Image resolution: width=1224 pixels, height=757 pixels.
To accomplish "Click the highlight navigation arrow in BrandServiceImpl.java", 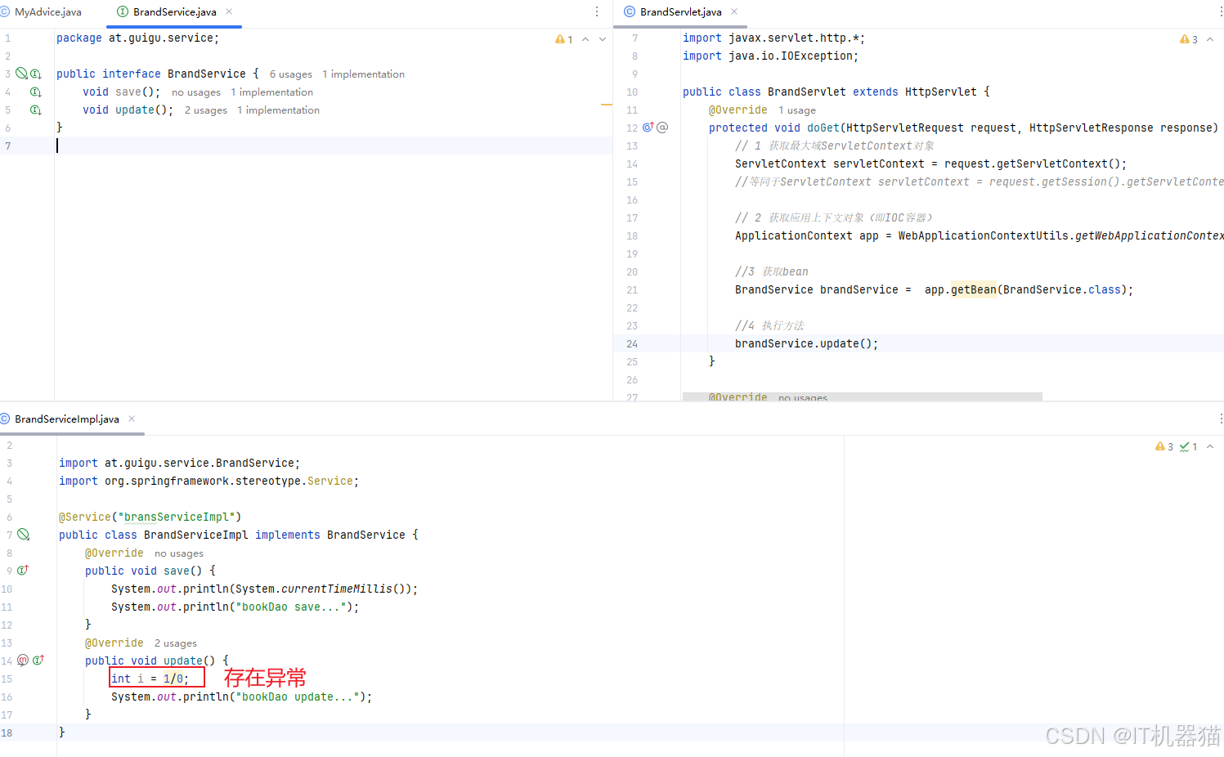I will [1210, 446].
